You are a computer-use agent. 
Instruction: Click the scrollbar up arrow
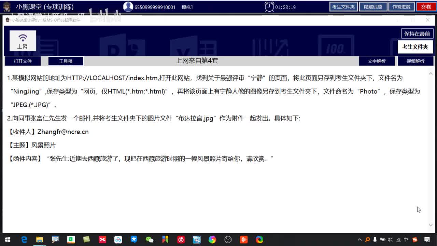tap(431, 73)
